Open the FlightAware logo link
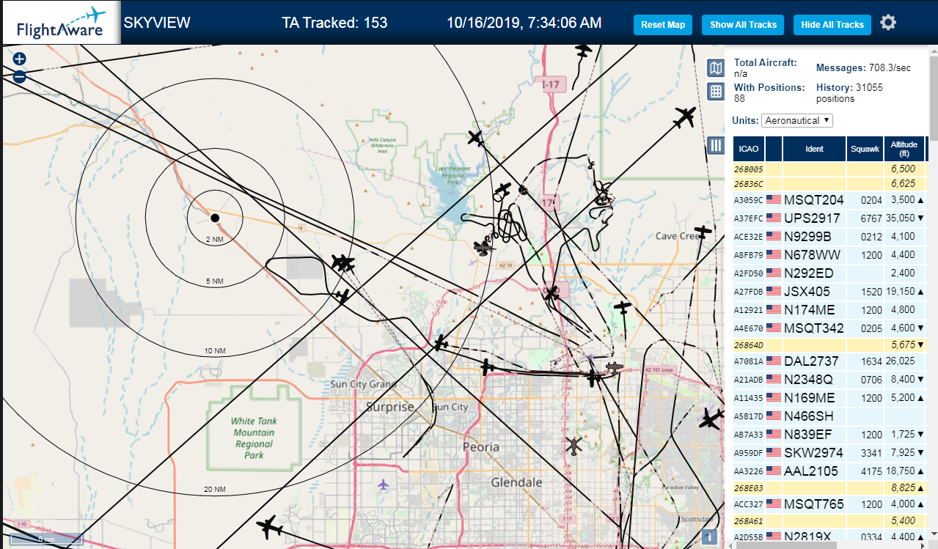The image size is (938, 549). [x=62, y=23]
